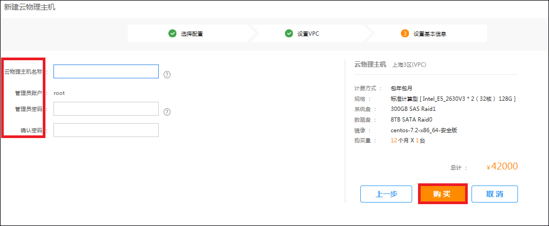The width and height of the screenshot is (549, 226).
Task: Click into the 管理员密码 input box
Action: (x=106, y=109)
